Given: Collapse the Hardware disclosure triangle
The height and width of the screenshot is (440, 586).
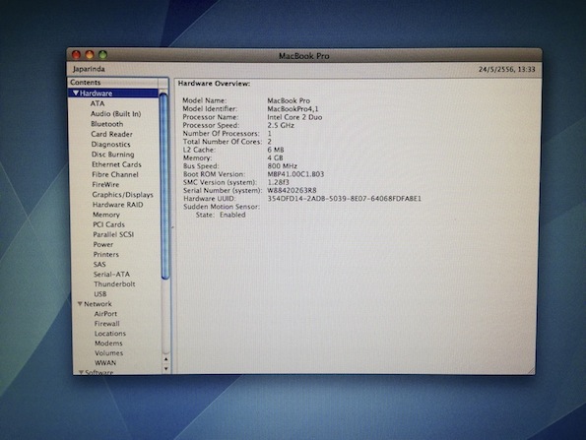Looking at the screenshot, I should (x=76, y=93).
